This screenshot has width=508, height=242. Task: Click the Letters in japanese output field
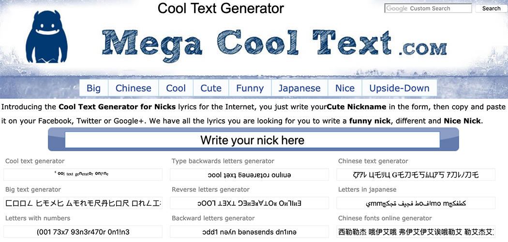click(416, 203)
